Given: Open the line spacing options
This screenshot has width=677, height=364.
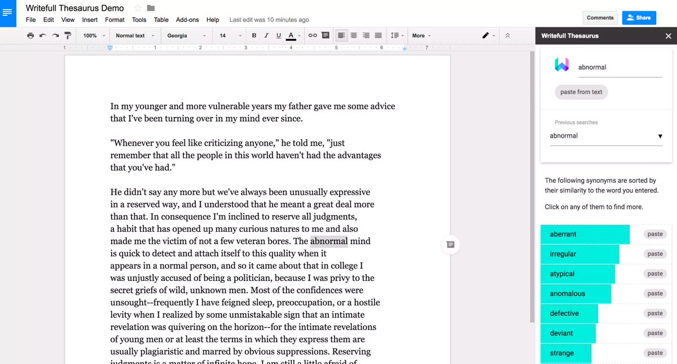Looking at the screenshot, I should [397, 36].
